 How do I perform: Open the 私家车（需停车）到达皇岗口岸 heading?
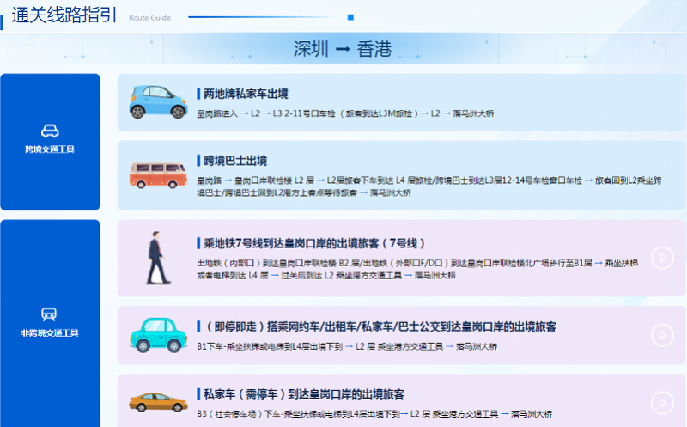[304, 394]
